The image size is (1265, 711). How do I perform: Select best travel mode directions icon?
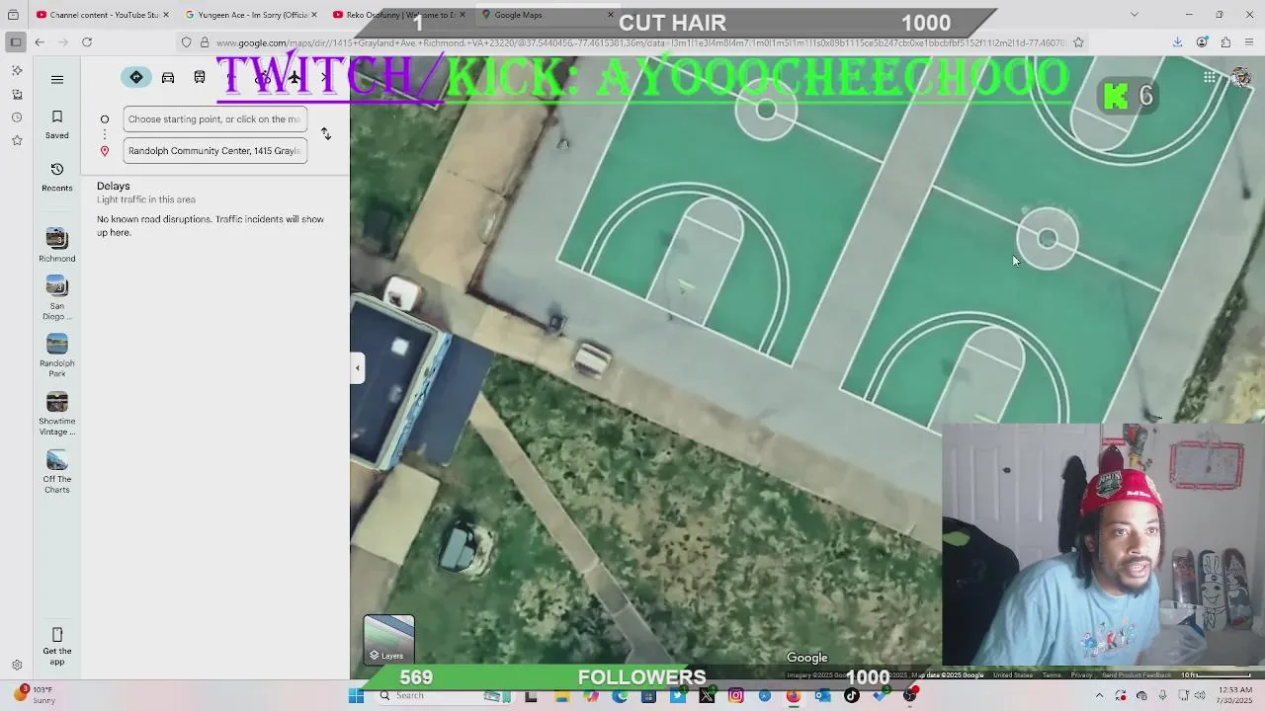(x=136, y=78)
